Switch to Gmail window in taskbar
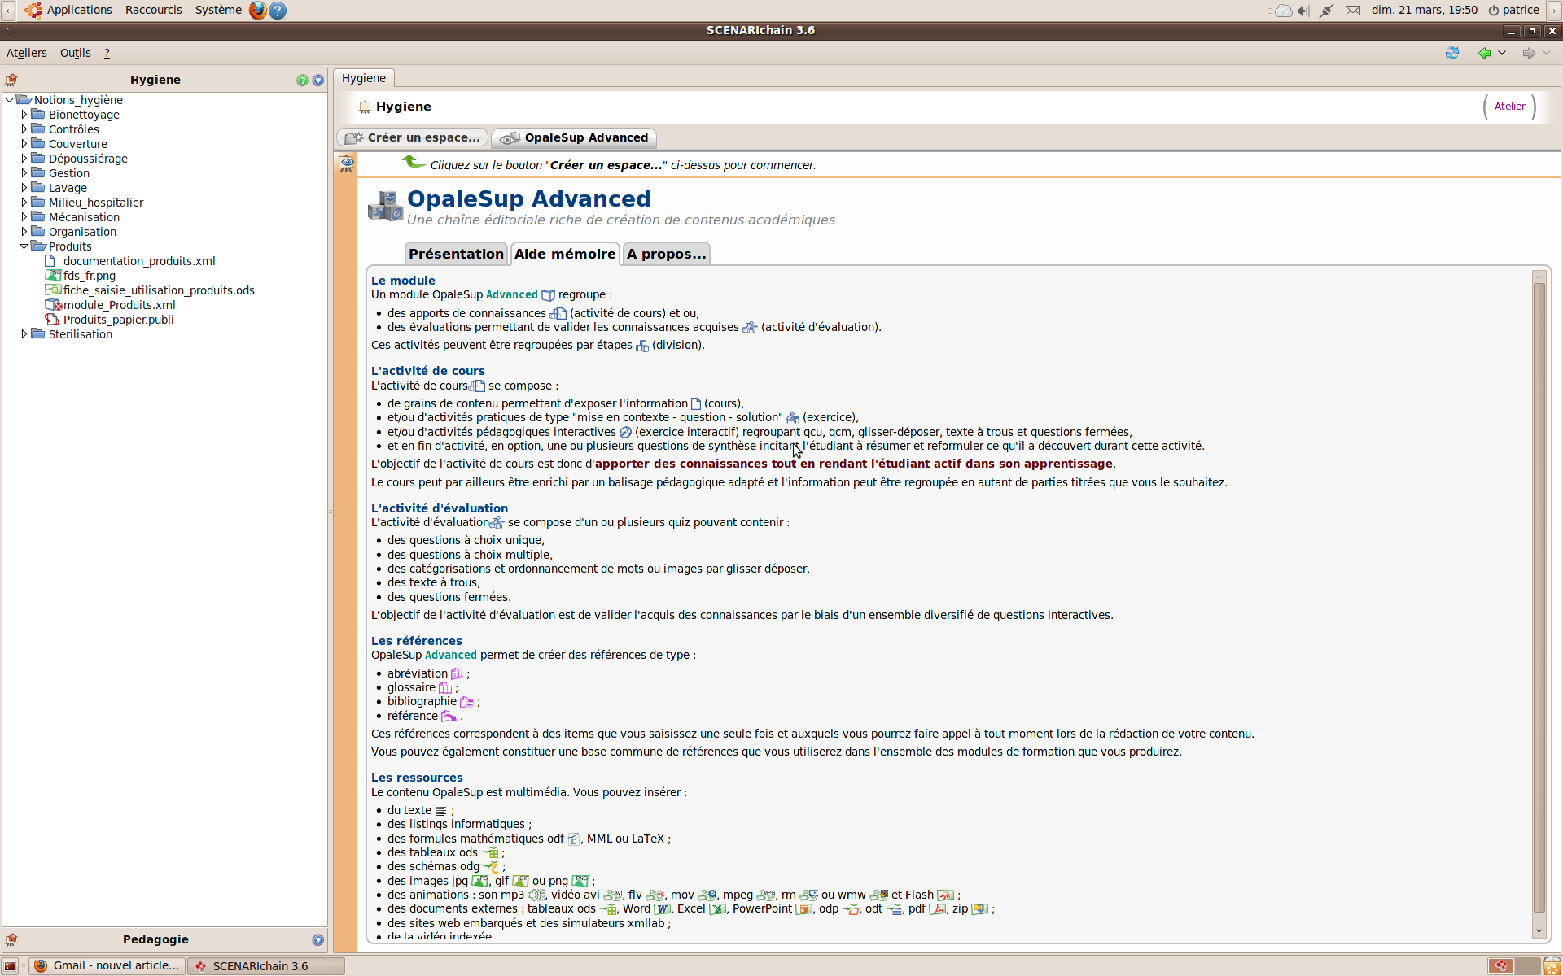This screenshot has width=1563, height=976. [107, 966]
